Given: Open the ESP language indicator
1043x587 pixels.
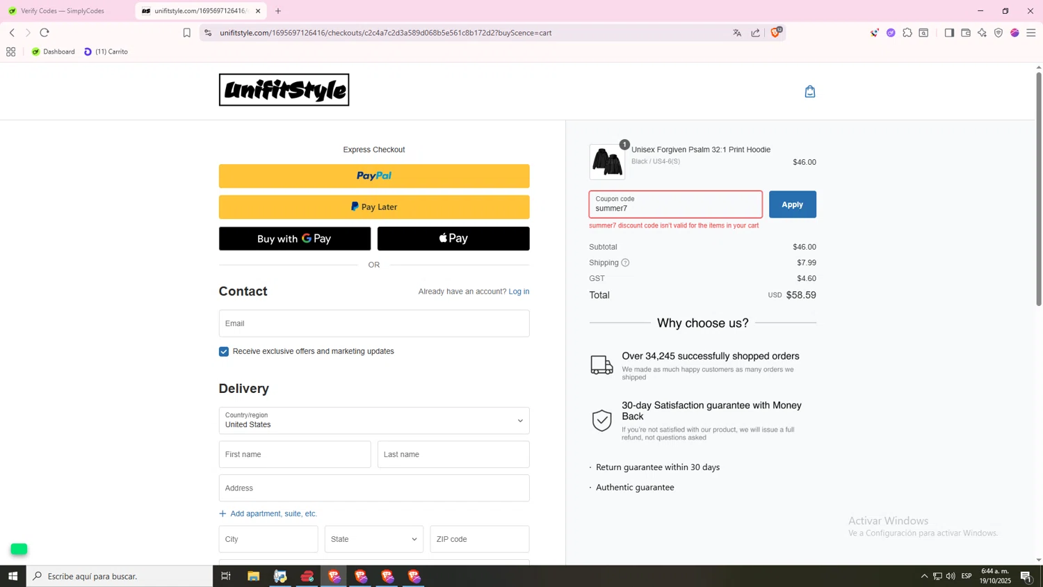Looking at the screenshot, I should tap(967, 576).
